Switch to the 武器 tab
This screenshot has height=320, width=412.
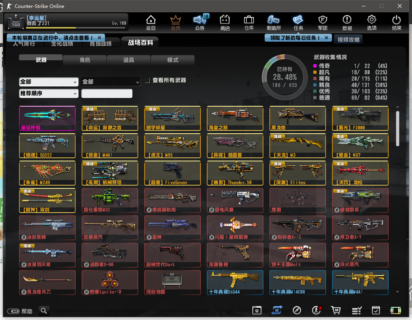point(41,60)
